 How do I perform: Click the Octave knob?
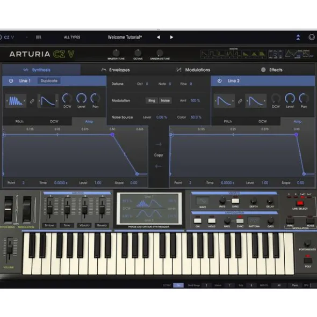pos(138,53)
